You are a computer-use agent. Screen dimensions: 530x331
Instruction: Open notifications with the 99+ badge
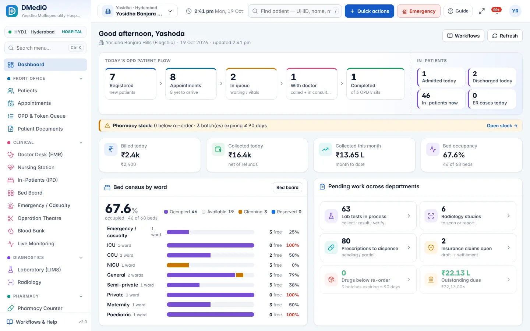pos(497,11)
